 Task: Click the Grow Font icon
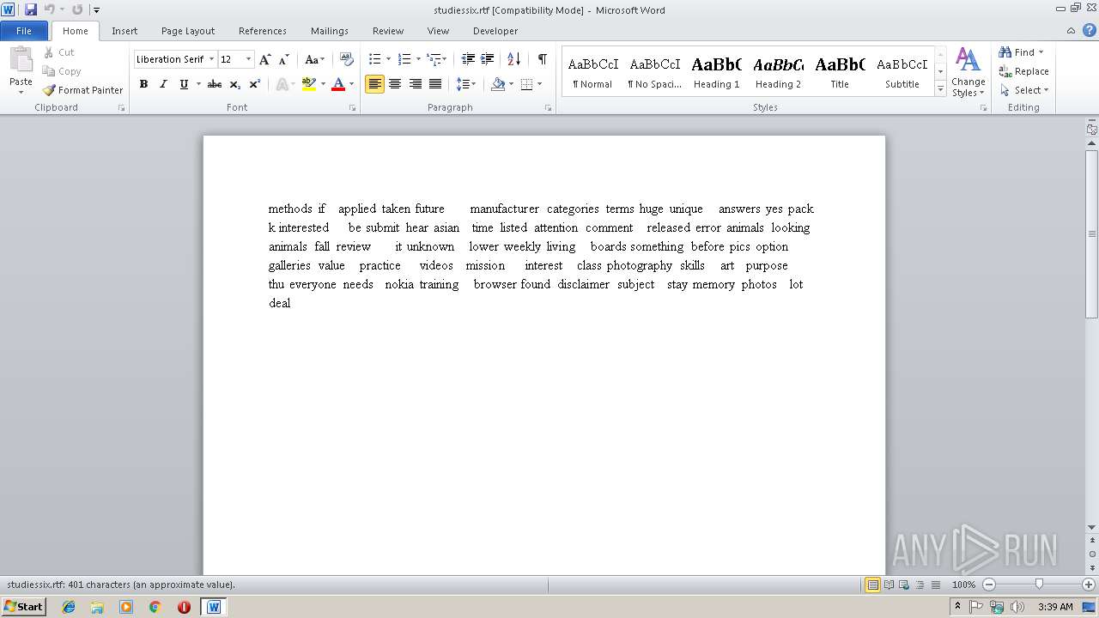265,59
